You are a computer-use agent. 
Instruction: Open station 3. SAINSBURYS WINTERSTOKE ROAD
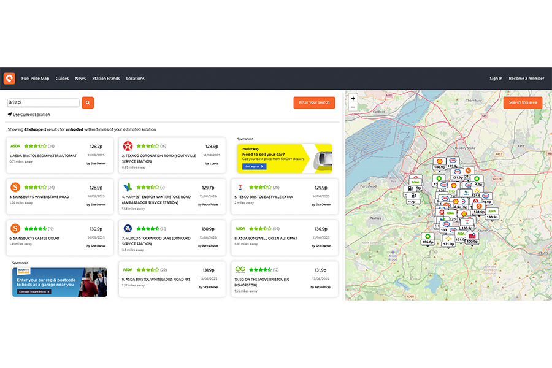pyautogui.click(x=39, y=197)
